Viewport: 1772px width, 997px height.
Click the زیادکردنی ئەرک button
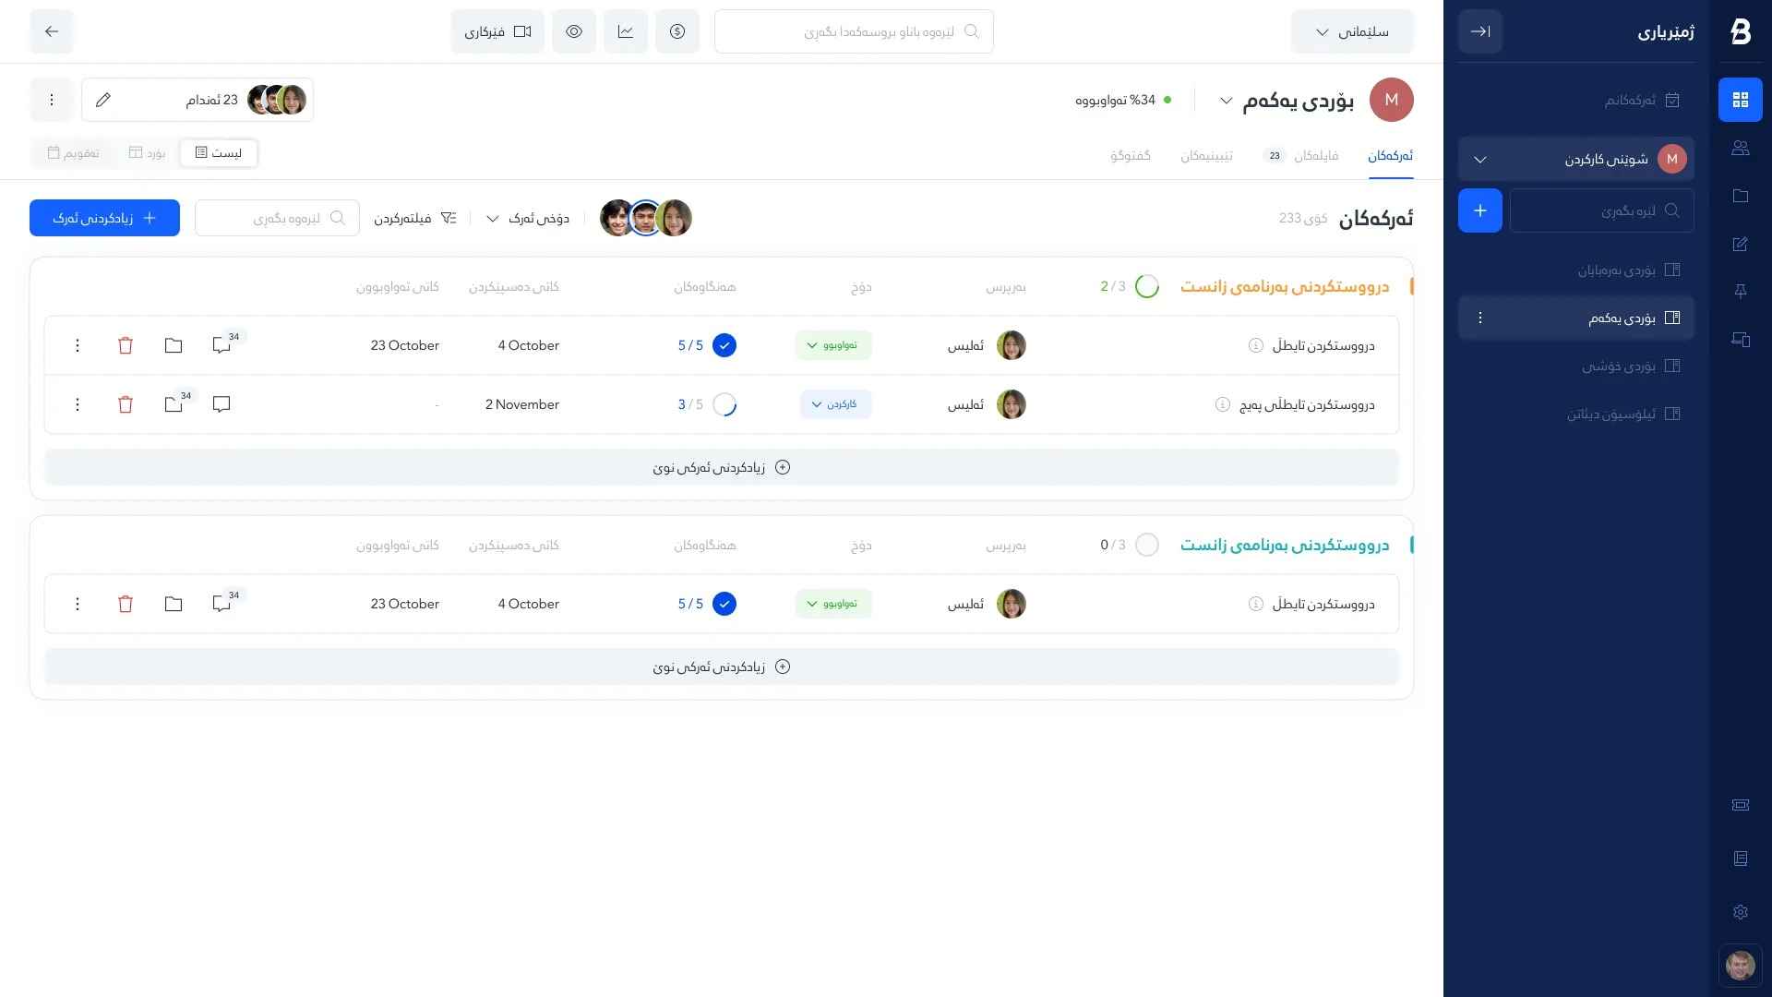104,218
